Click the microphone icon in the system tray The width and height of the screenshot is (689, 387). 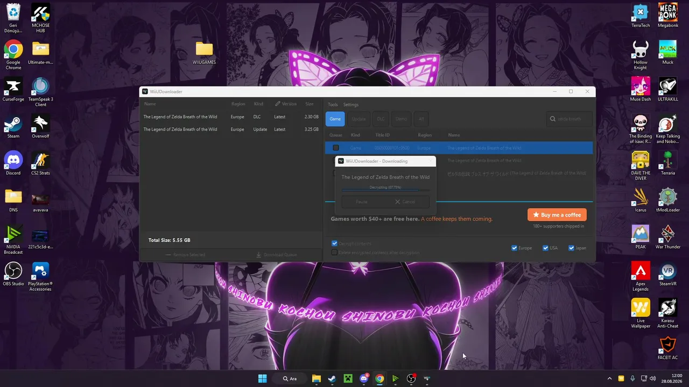click(632, 378)
